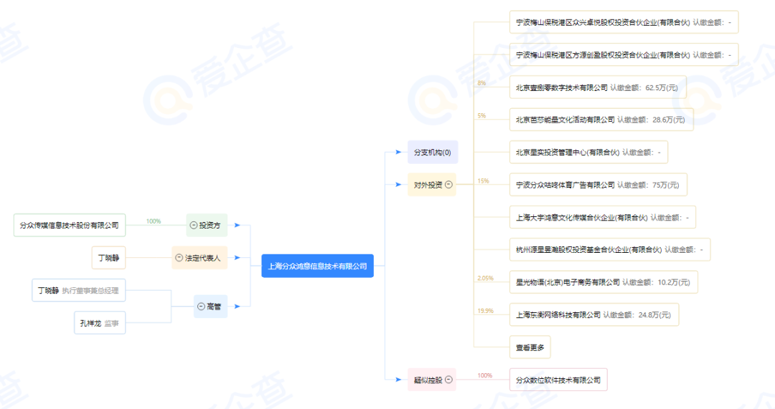775x409 pixels.
Task: Click the 疑似控股 label text
Action: pyautogui.click(x=428, y=380)
